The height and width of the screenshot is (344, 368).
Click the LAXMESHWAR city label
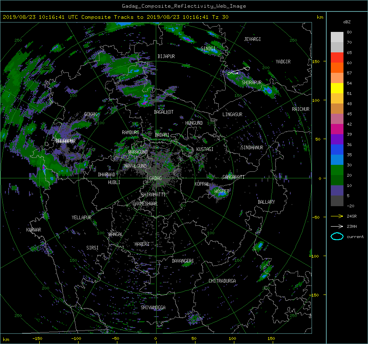[x=145, y=204]
